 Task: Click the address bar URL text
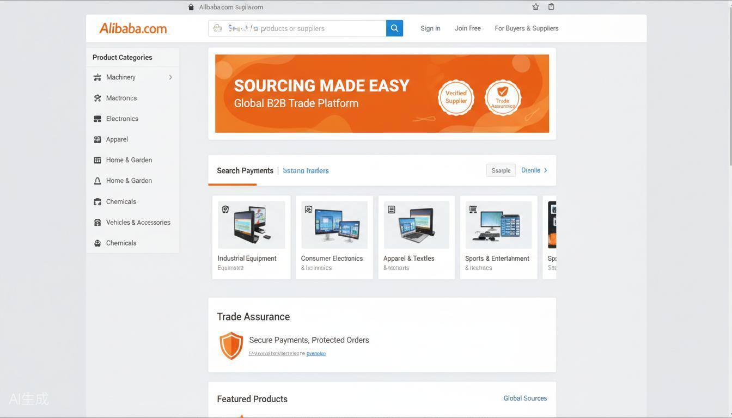click(231, 7)
